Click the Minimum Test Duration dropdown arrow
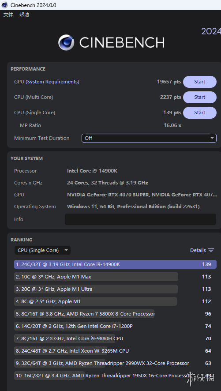The image size is (221, 391). pos(212,138)
